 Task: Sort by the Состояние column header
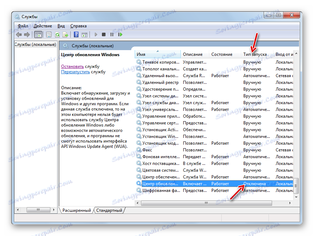click(x=225, y=54)
